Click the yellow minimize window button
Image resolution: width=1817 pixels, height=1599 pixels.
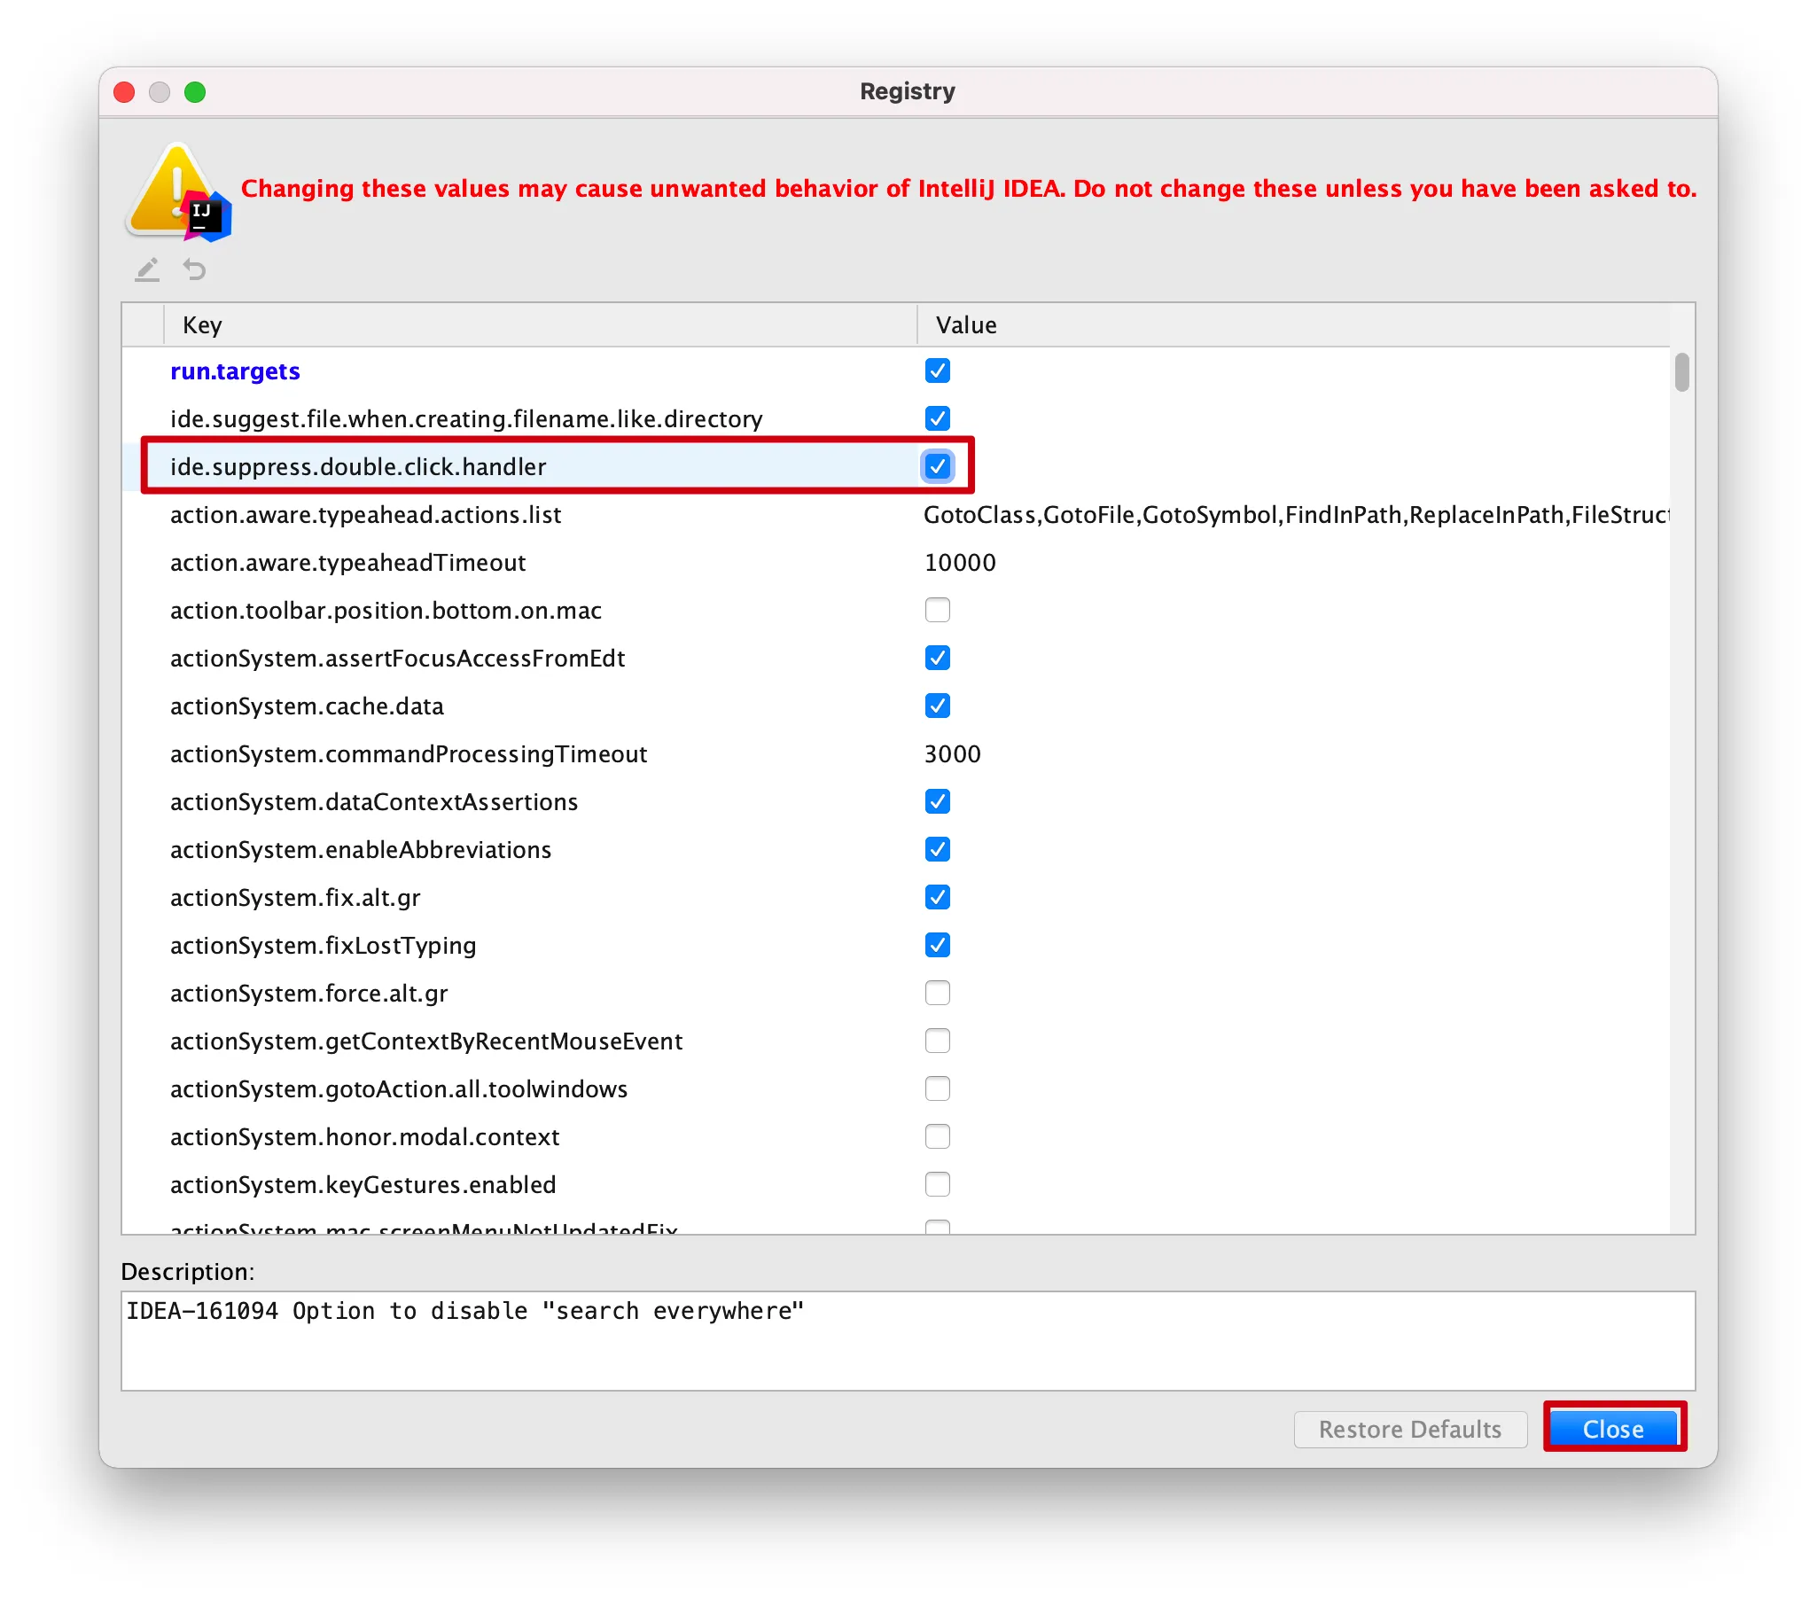coord(160,92)
